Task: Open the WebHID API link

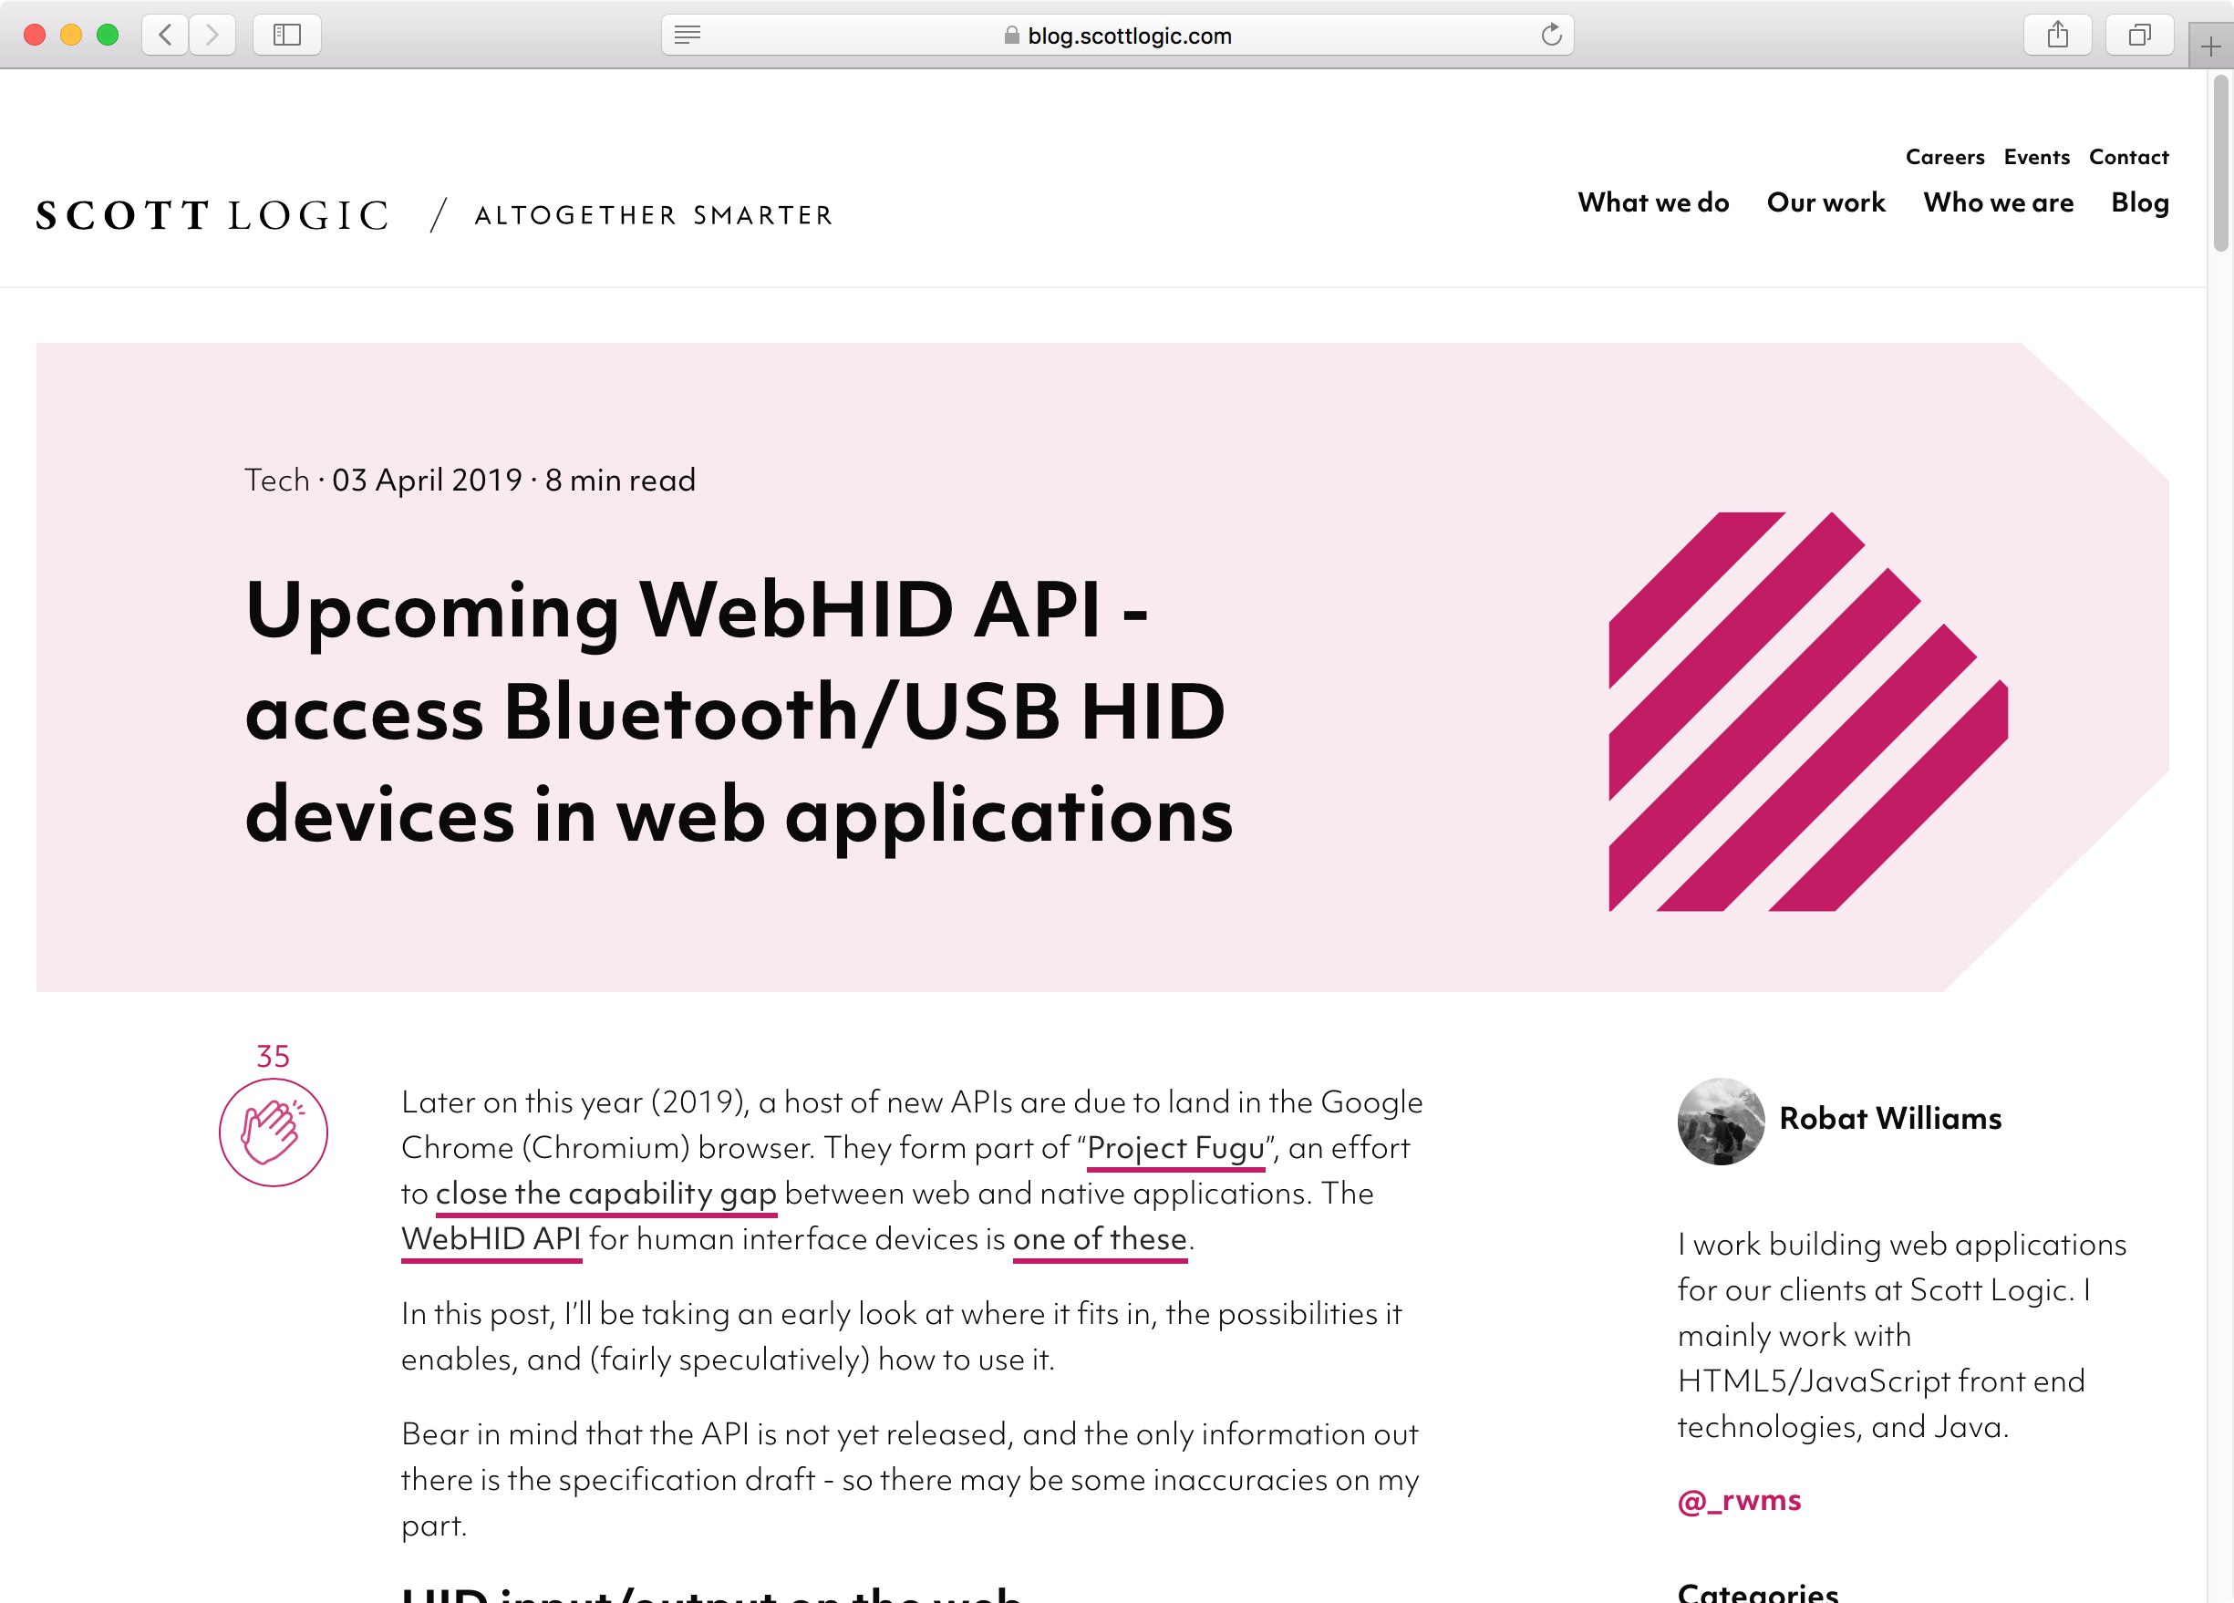Action: pos(491,1239)
